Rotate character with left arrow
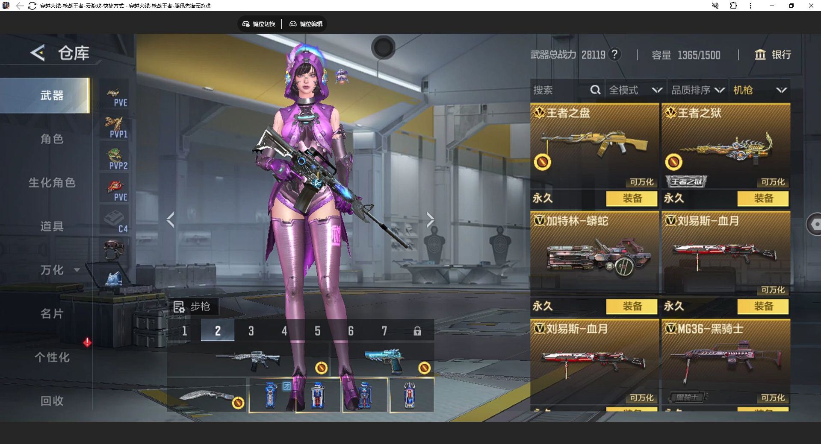This screenshot has height=444, width=821. tap(171, 220)
